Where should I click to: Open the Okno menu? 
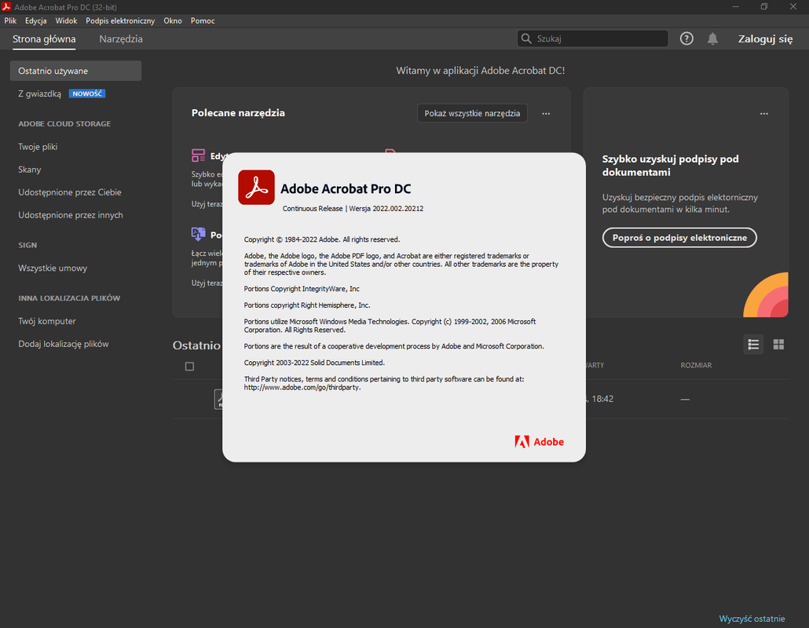pyautogui.click(x=172, y=20)
